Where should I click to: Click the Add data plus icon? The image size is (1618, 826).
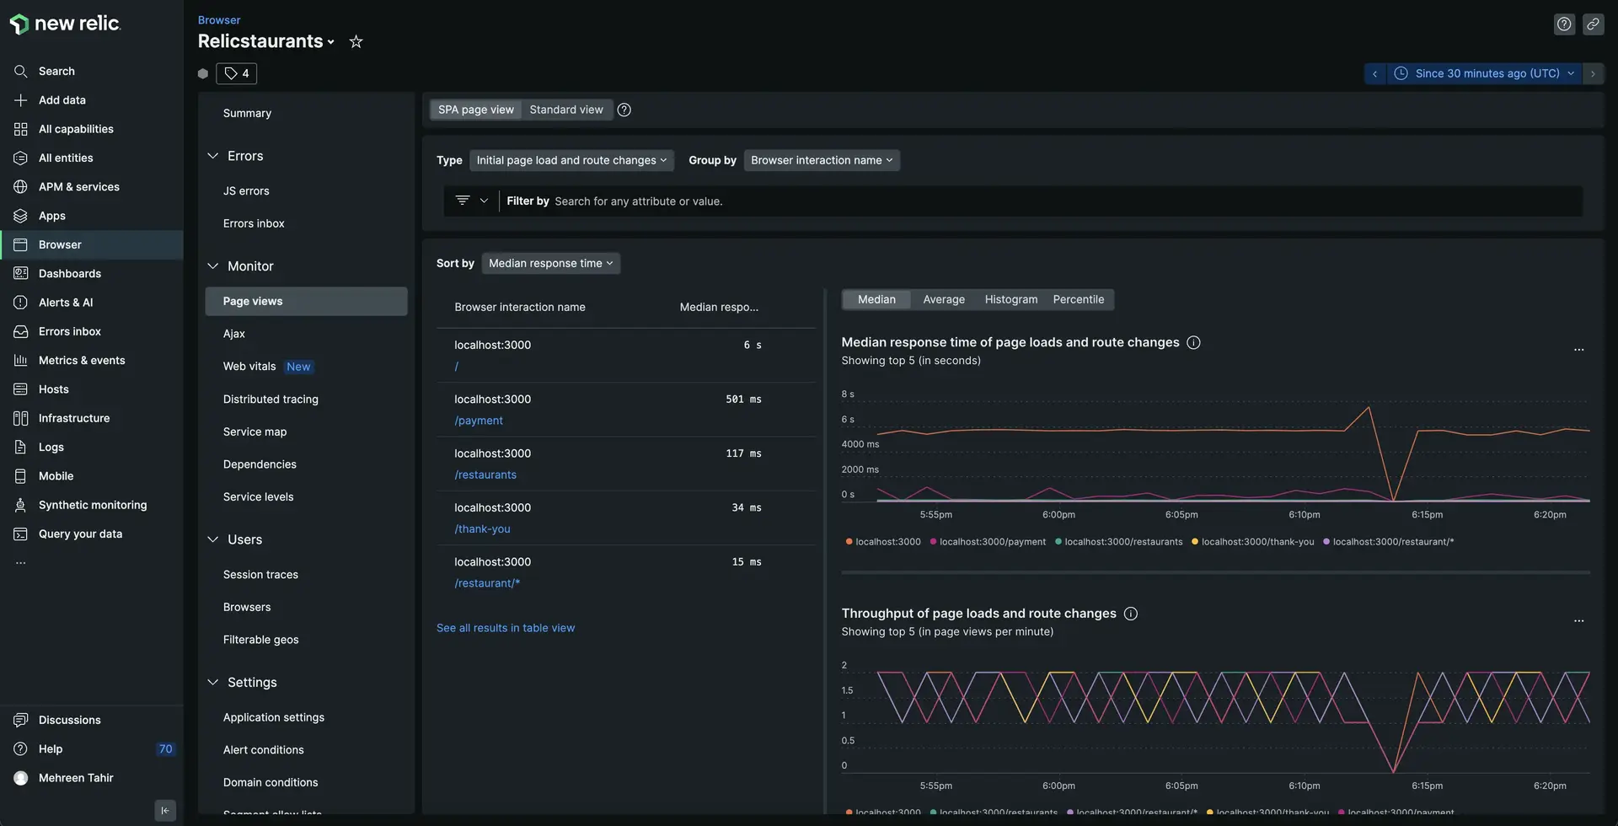(21, 100)
